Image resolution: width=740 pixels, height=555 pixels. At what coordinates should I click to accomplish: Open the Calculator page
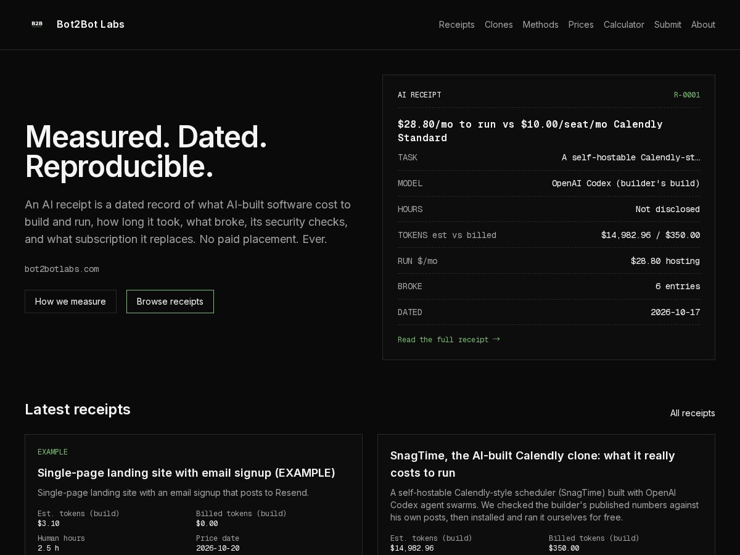click(624, 25)
